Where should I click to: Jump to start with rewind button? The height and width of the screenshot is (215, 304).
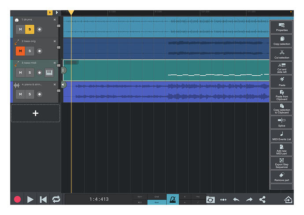tap(43, 199)
